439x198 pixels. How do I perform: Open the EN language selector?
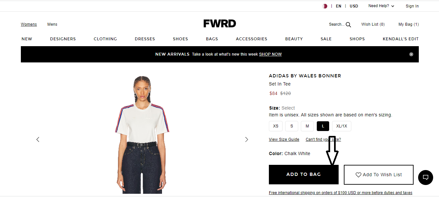coord(339,6)
